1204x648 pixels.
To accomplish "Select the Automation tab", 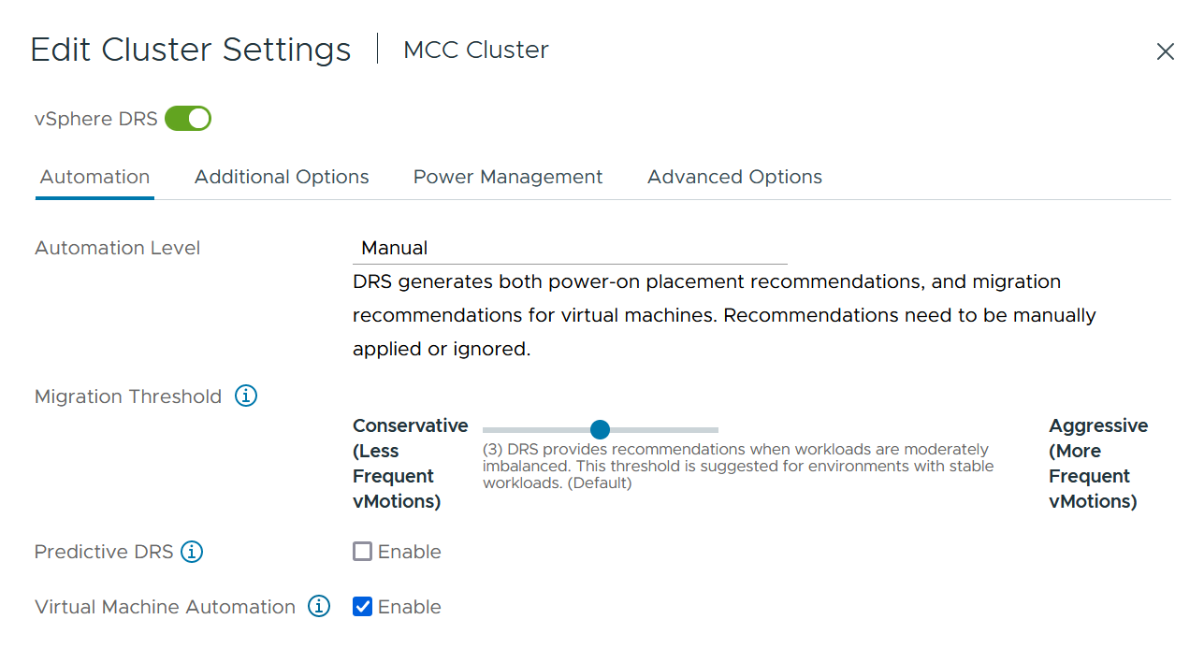I will click(x=94, y=177).
